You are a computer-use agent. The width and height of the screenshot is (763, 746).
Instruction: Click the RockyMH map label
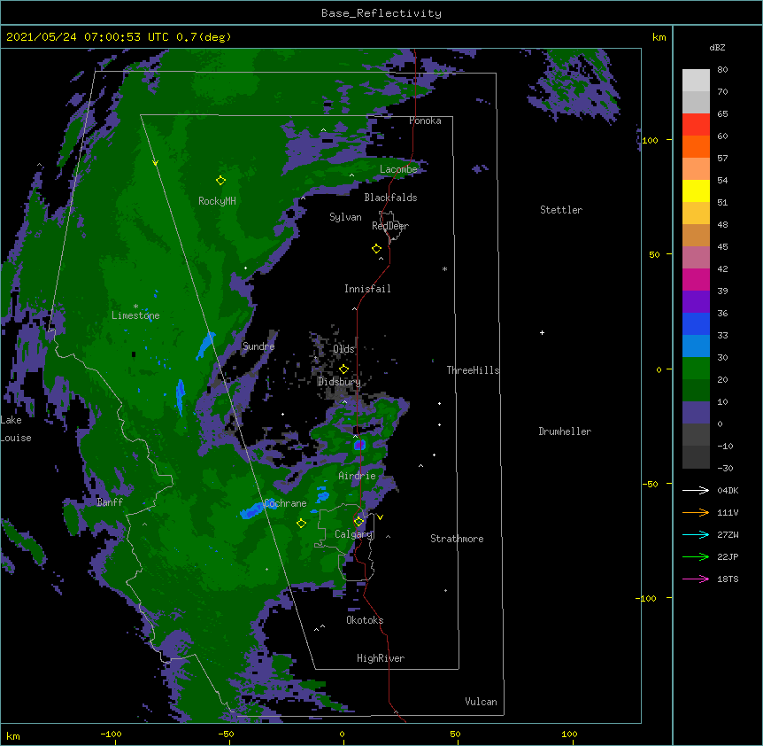click(x=217, y=201)
